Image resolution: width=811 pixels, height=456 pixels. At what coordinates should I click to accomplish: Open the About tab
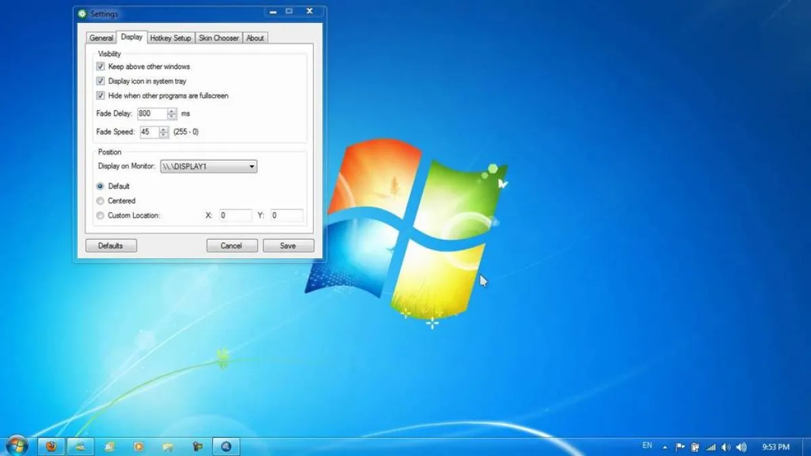(x=255, y=38)
